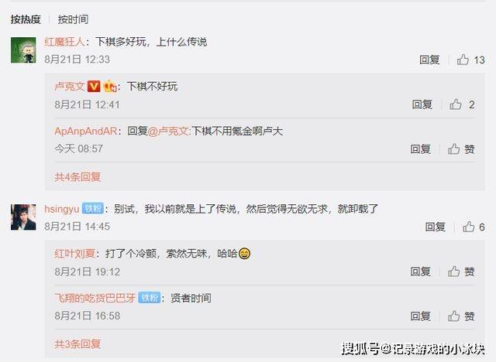Like 卢克文's reply with 2 likes
The image size is (496, 362).
462,104
